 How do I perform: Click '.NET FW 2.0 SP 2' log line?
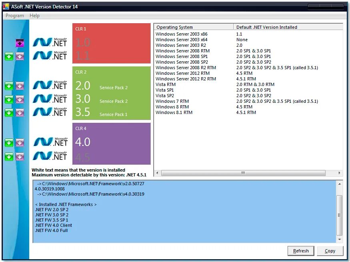pyautogui.click(x=52, y=210)
